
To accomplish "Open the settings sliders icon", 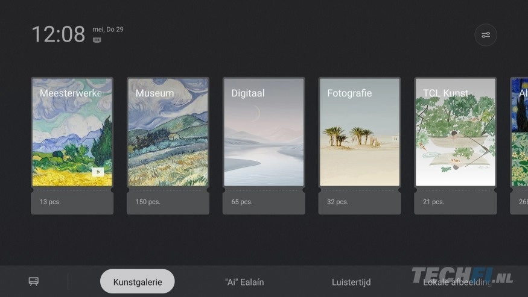I will tap(486, 35).
